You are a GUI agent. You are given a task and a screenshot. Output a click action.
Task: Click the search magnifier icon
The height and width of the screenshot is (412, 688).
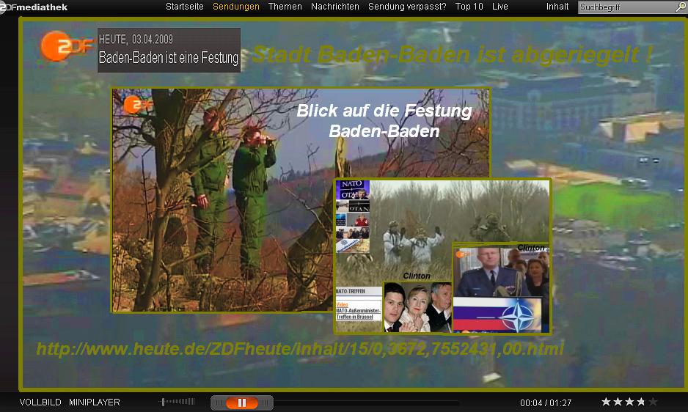tap(681, 7)
